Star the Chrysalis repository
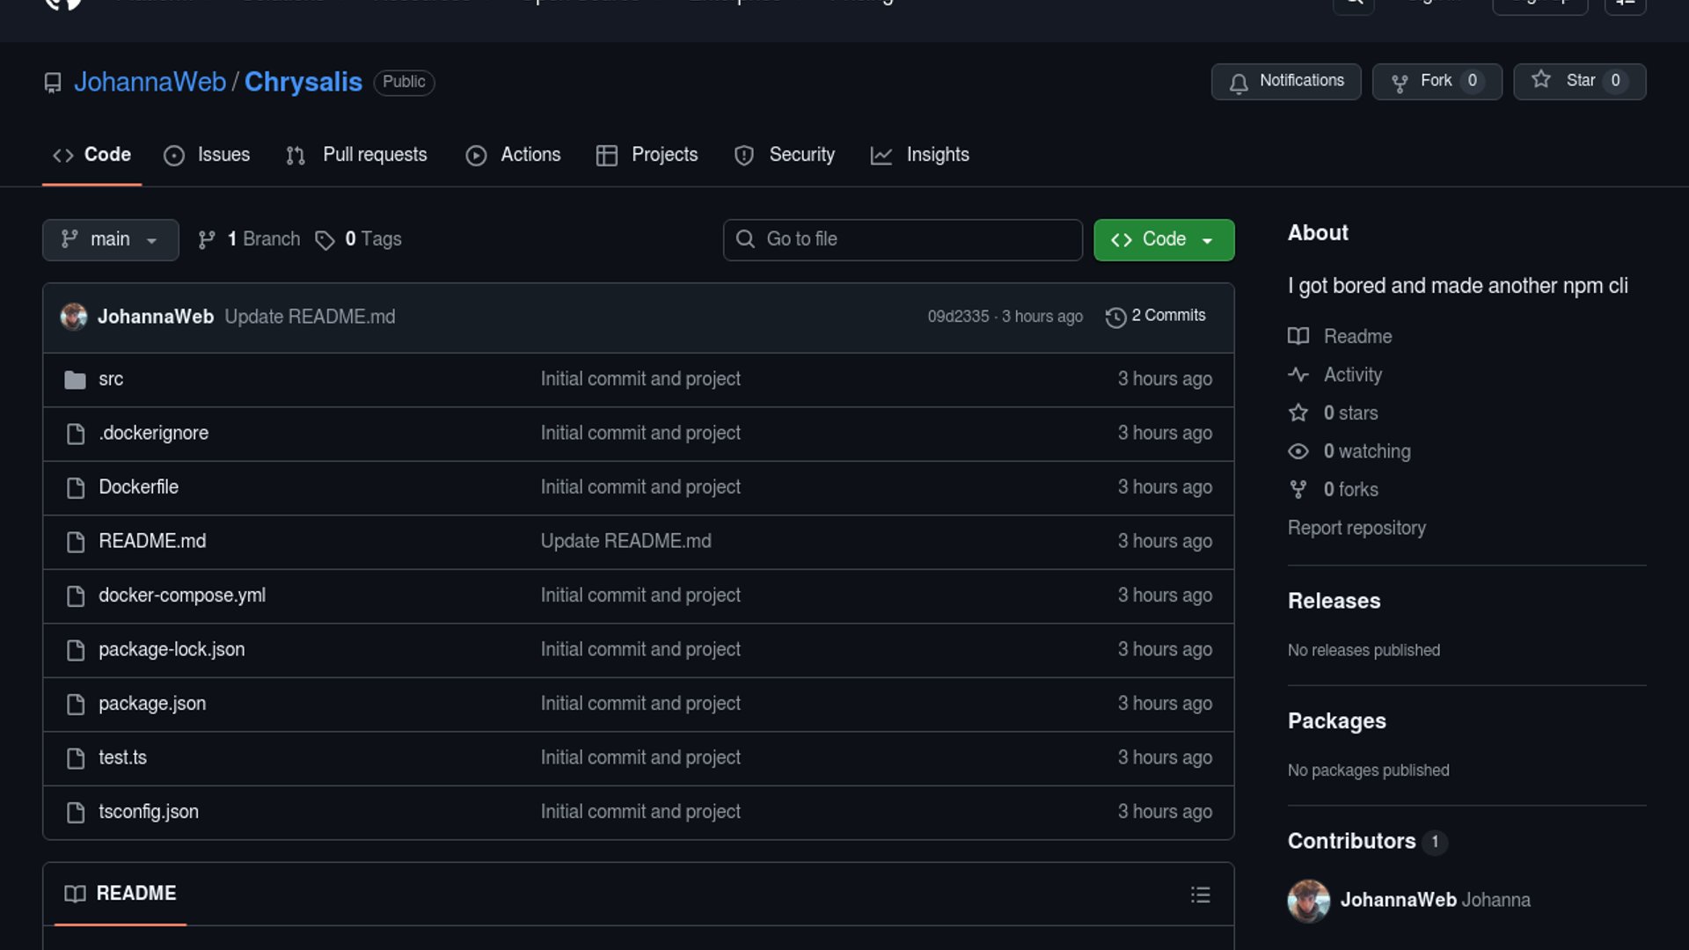The image size is (1689, 950). pyautogui.click(x=1579, y=82)
